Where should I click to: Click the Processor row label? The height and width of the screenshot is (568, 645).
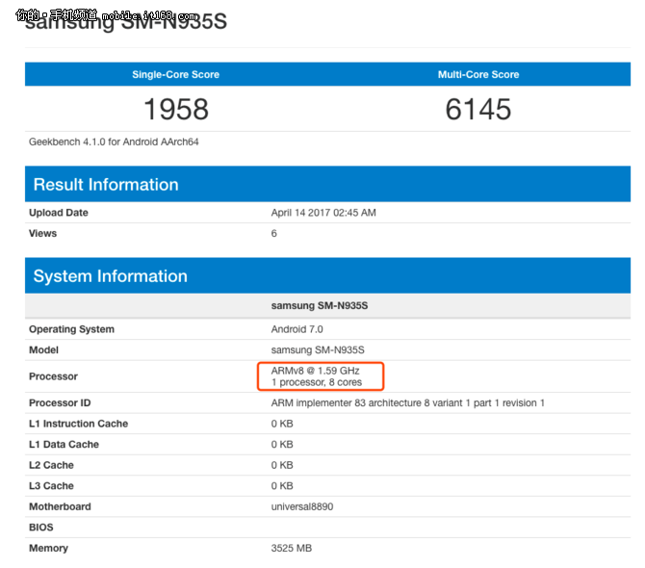click(x=53, y=376)
